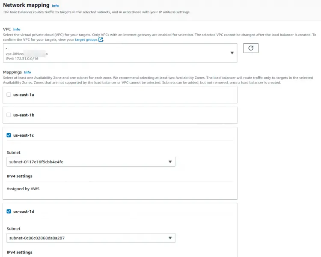
Task: Click the arrow on subnet-0117e16f5cbb4e4fe selector
Action: 170,162
